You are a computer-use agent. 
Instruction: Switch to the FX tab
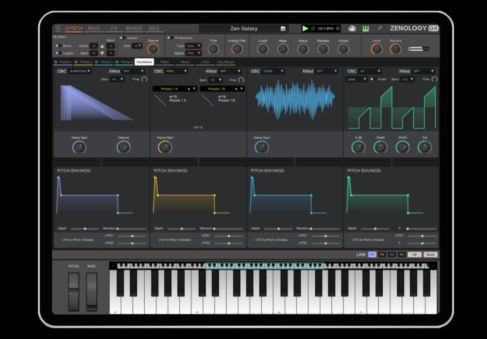click(114, 28)
